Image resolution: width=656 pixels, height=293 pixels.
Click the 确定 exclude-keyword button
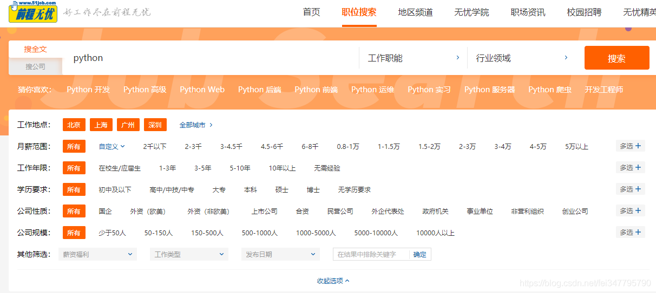420,254
